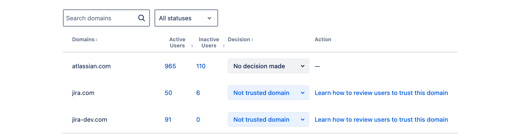Expand atlassian.com No decision made dropdown
The image size is (510, 140).
268,66
